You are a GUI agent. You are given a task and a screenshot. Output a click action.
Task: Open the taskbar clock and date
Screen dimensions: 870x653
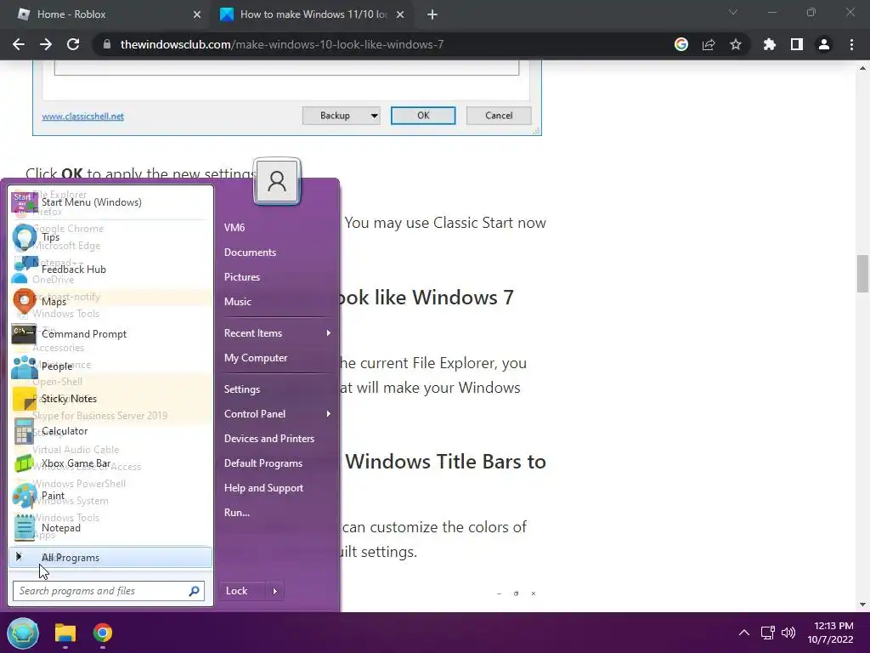830,633
